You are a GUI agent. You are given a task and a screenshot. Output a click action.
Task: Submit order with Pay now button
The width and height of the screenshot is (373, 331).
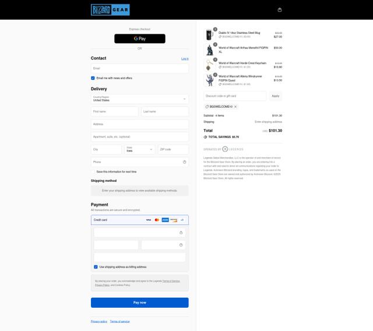(x=140, y=302)
